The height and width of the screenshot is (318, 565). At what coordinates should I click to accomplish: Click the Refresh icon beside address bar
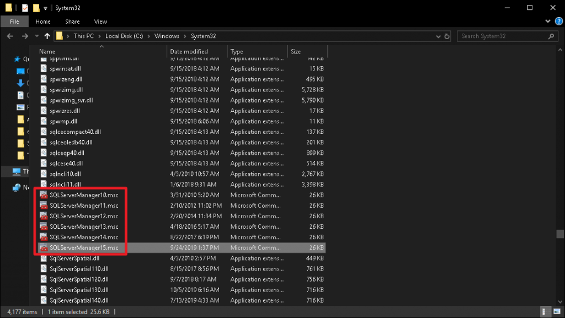tap(447, 36)
